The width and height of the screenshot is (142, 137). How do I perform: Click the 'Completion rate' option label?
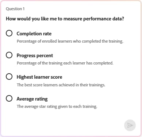point(34,34)
